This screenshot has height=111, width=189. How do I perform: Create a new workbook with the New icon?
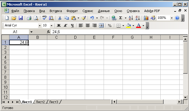7,18
